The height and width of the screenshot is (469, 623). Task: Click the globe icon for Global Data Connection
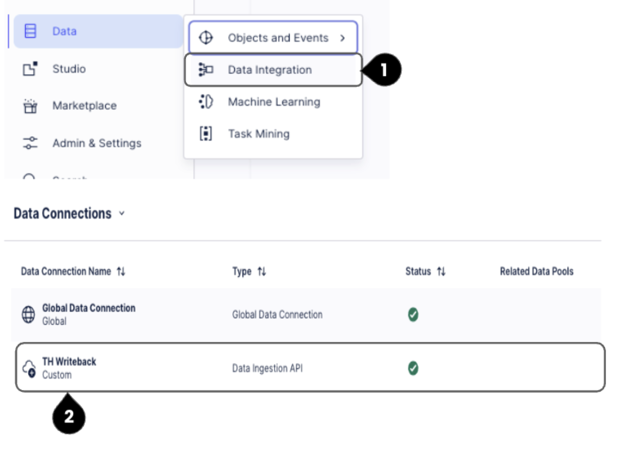pos(29,314)
